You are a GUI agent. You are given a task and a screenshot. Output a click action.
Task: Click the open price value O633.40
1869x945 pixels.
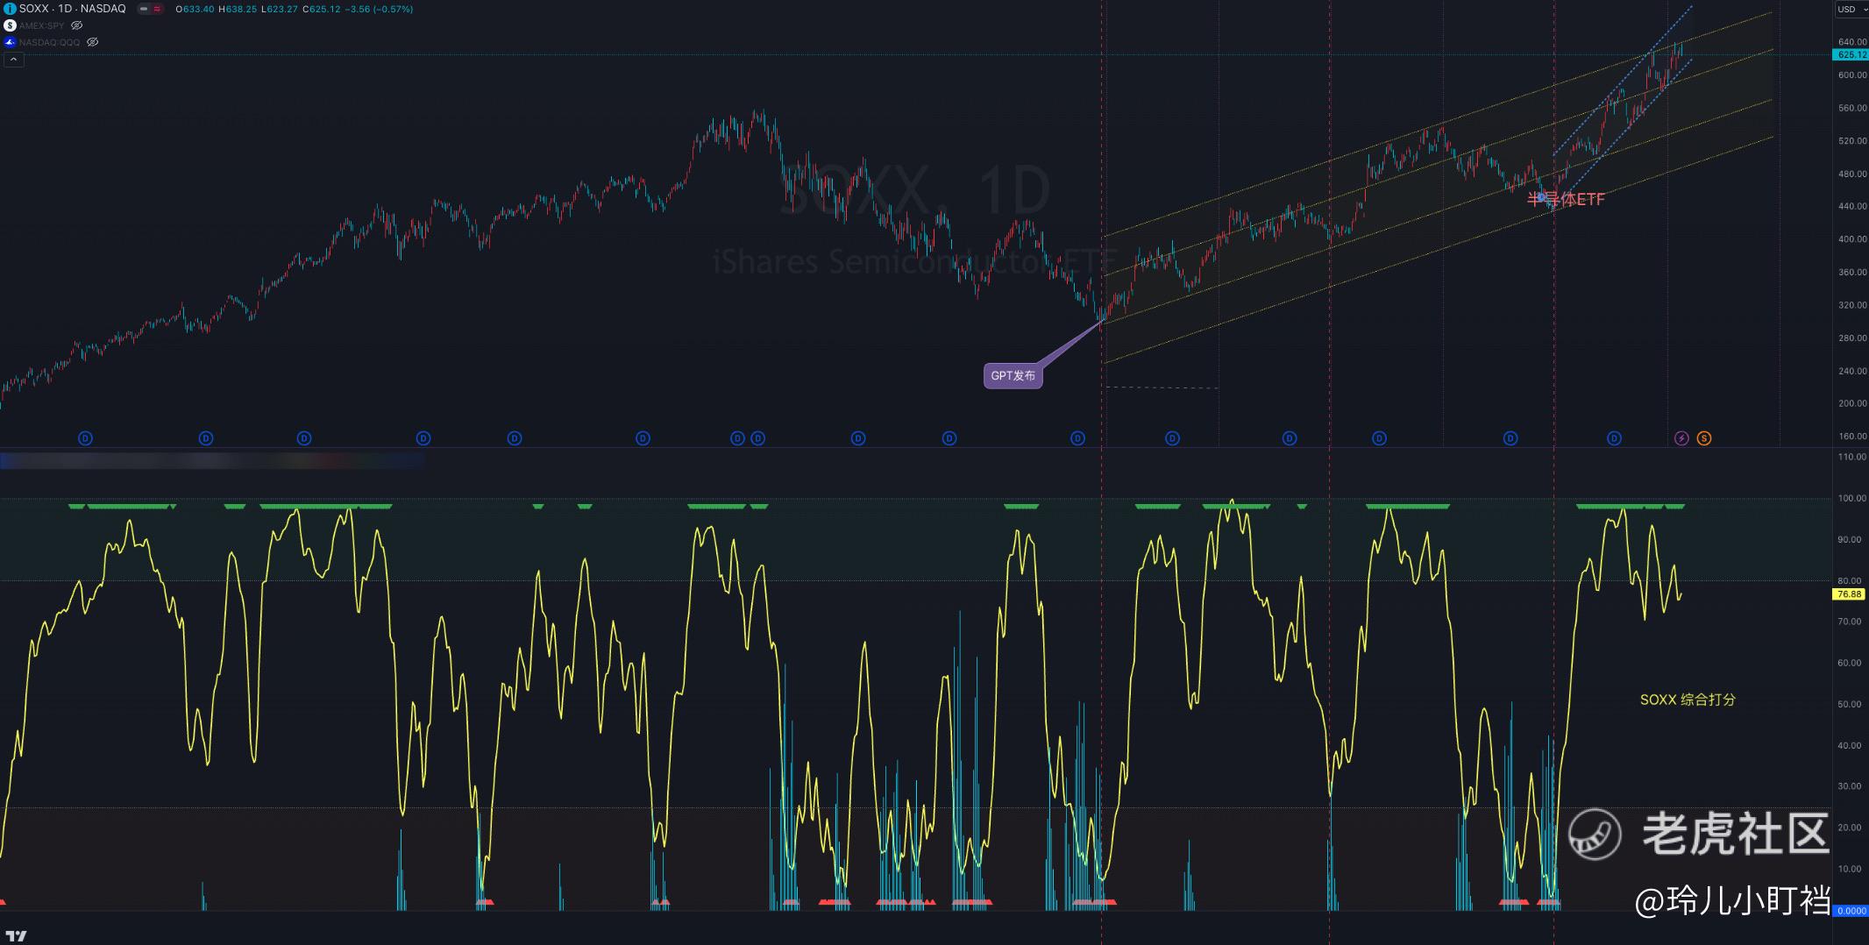coord(195,9)
